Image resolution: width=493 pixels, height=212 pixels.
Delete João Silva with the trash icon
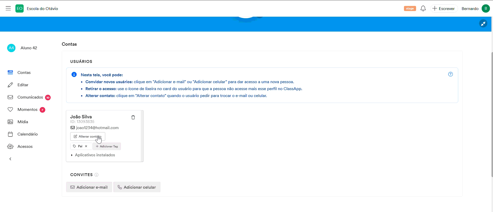(133, 117)
